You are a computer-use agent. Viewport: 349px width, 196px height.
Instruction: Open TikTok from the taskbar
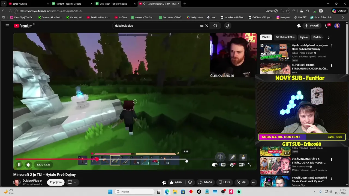click(199, 192)
